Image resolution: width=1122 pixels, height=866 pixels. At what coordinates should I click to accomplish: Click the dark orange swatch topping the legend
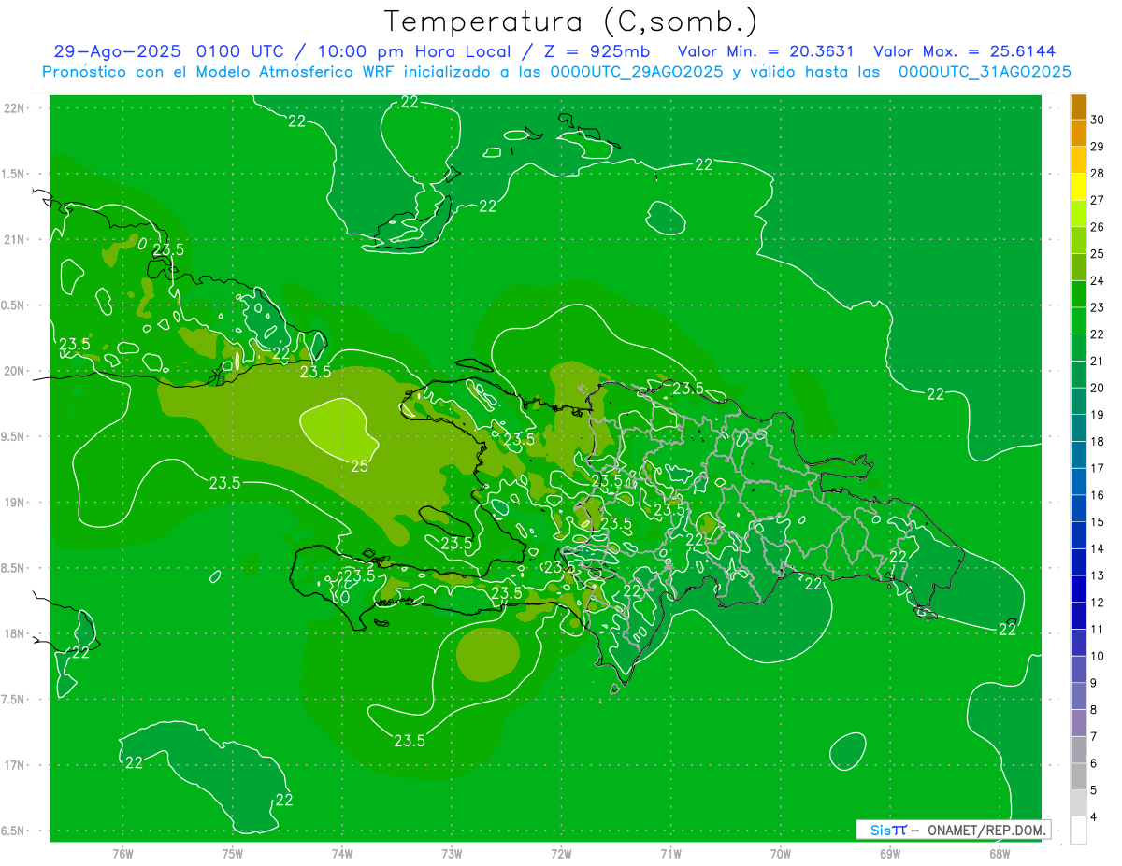(1078, 106)
